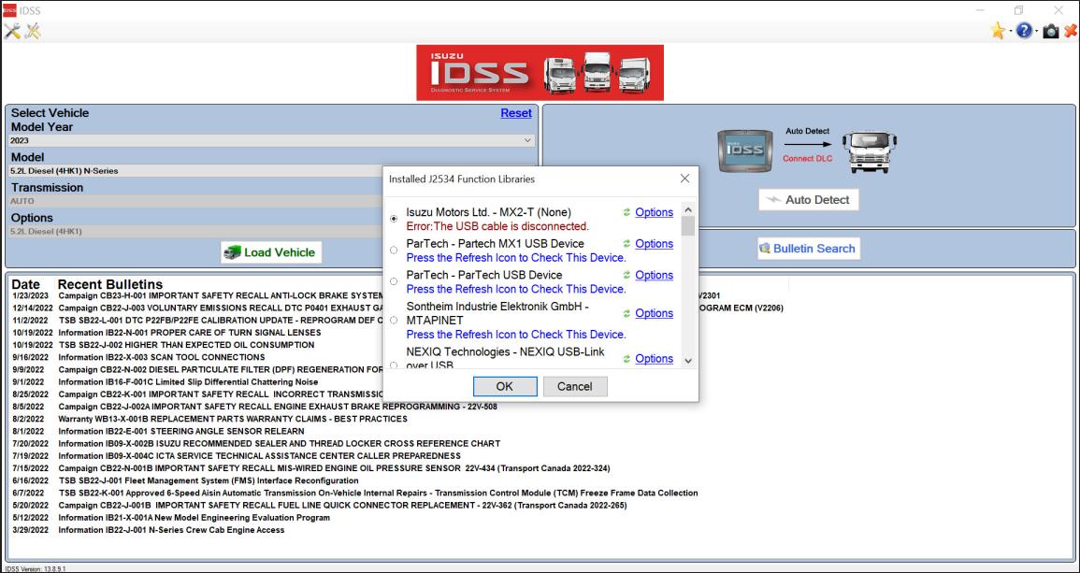Viewport: 1080px width, 573px height.
Task: Click the IDSS scan tool device image
Action: pyautogui.click(x=745, y=150)
